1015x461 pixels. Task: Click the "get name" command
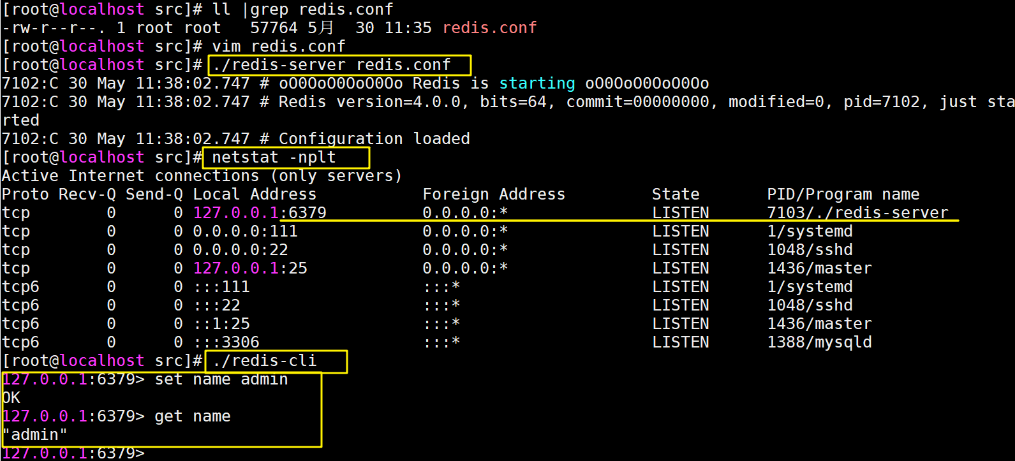coord(193,416)
